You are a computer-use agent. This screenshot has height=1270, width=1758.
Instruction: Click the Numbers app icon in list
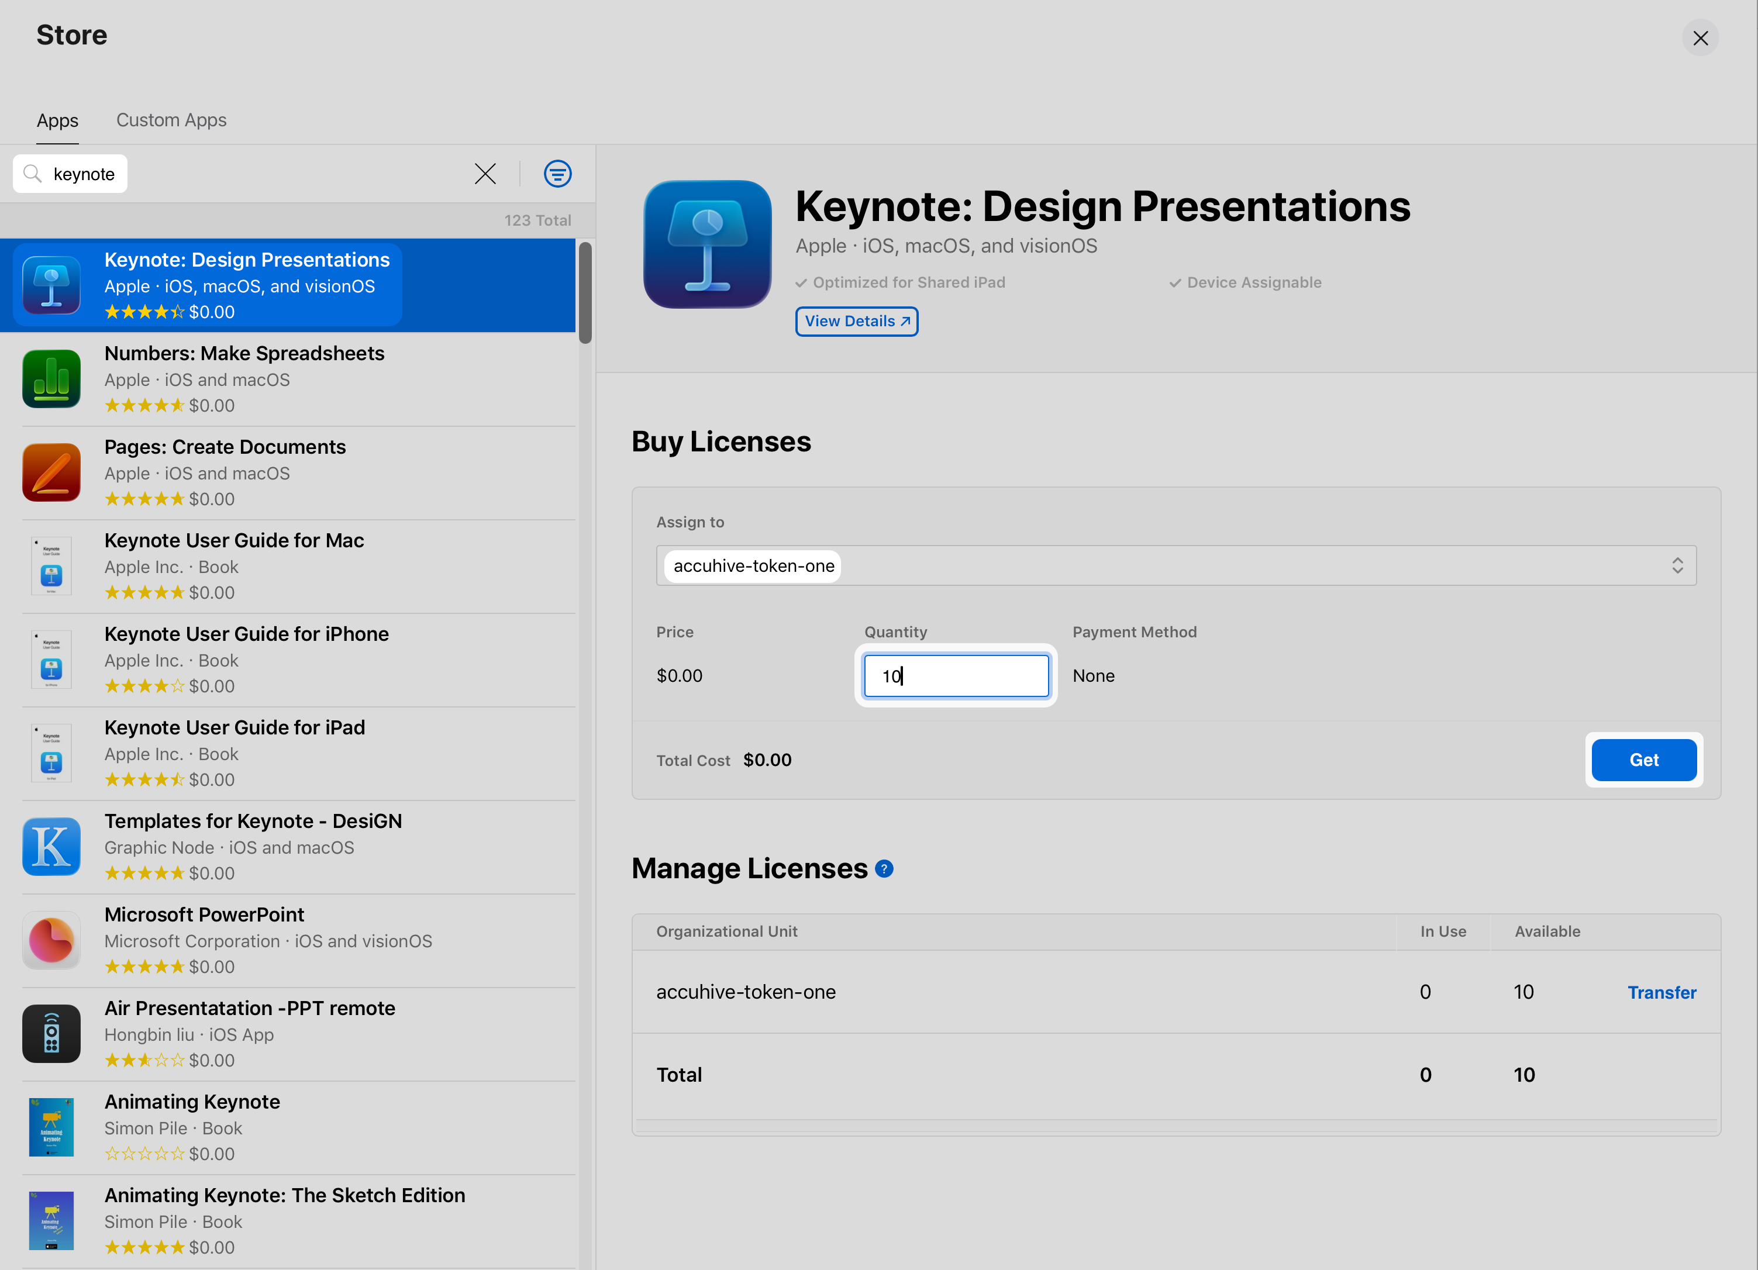pos(51,379)
